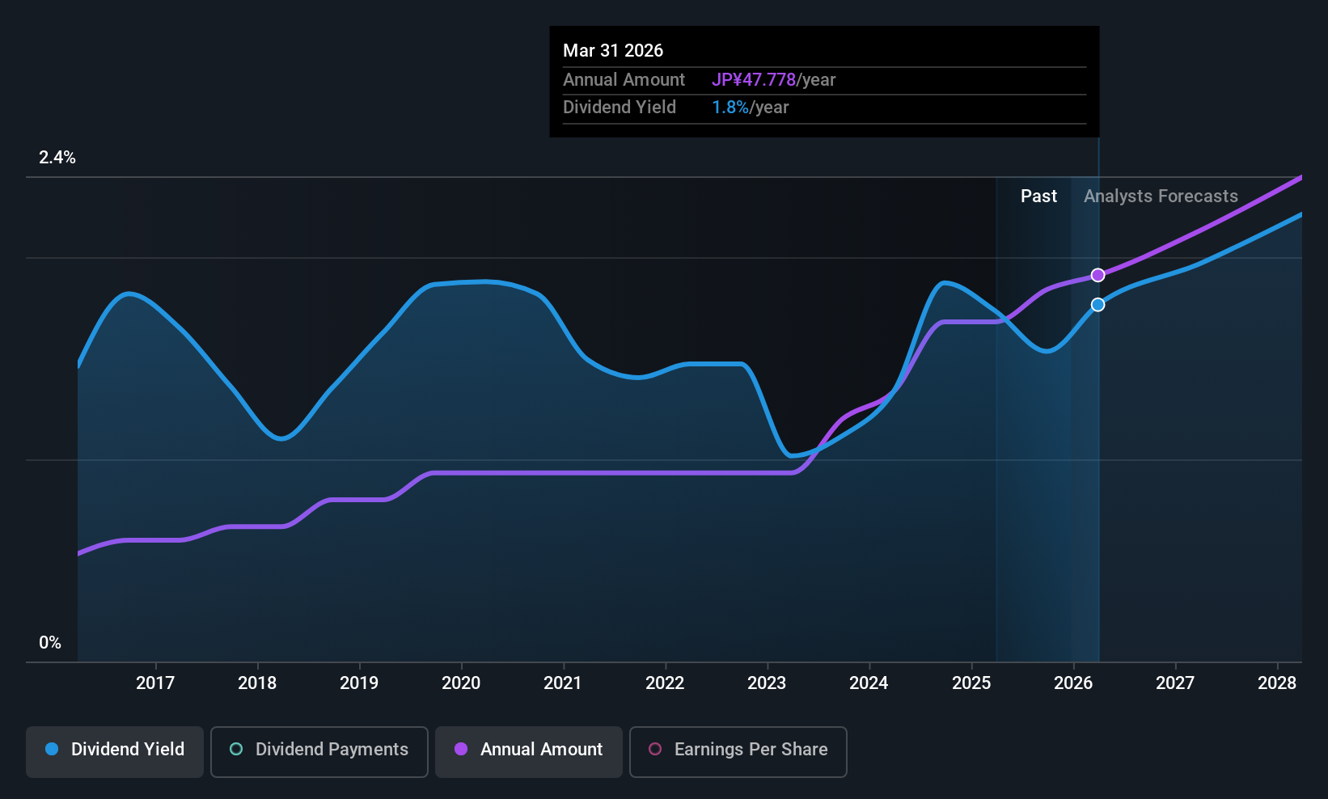Viewport: 1328px width, 799px height.
Task: Click the blue Dividend Yield legend dot
Action: tap(52, 749)
